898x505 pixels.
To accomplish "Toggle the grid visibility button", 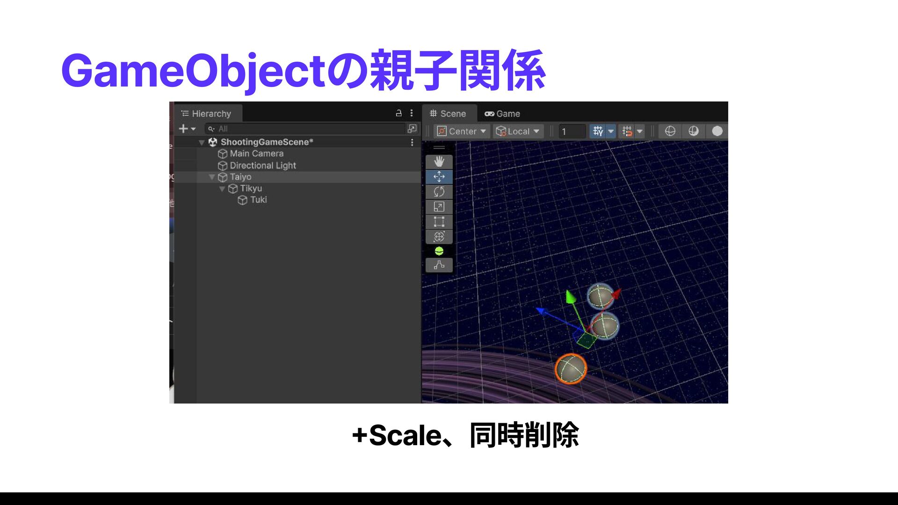I will point(598,131).
